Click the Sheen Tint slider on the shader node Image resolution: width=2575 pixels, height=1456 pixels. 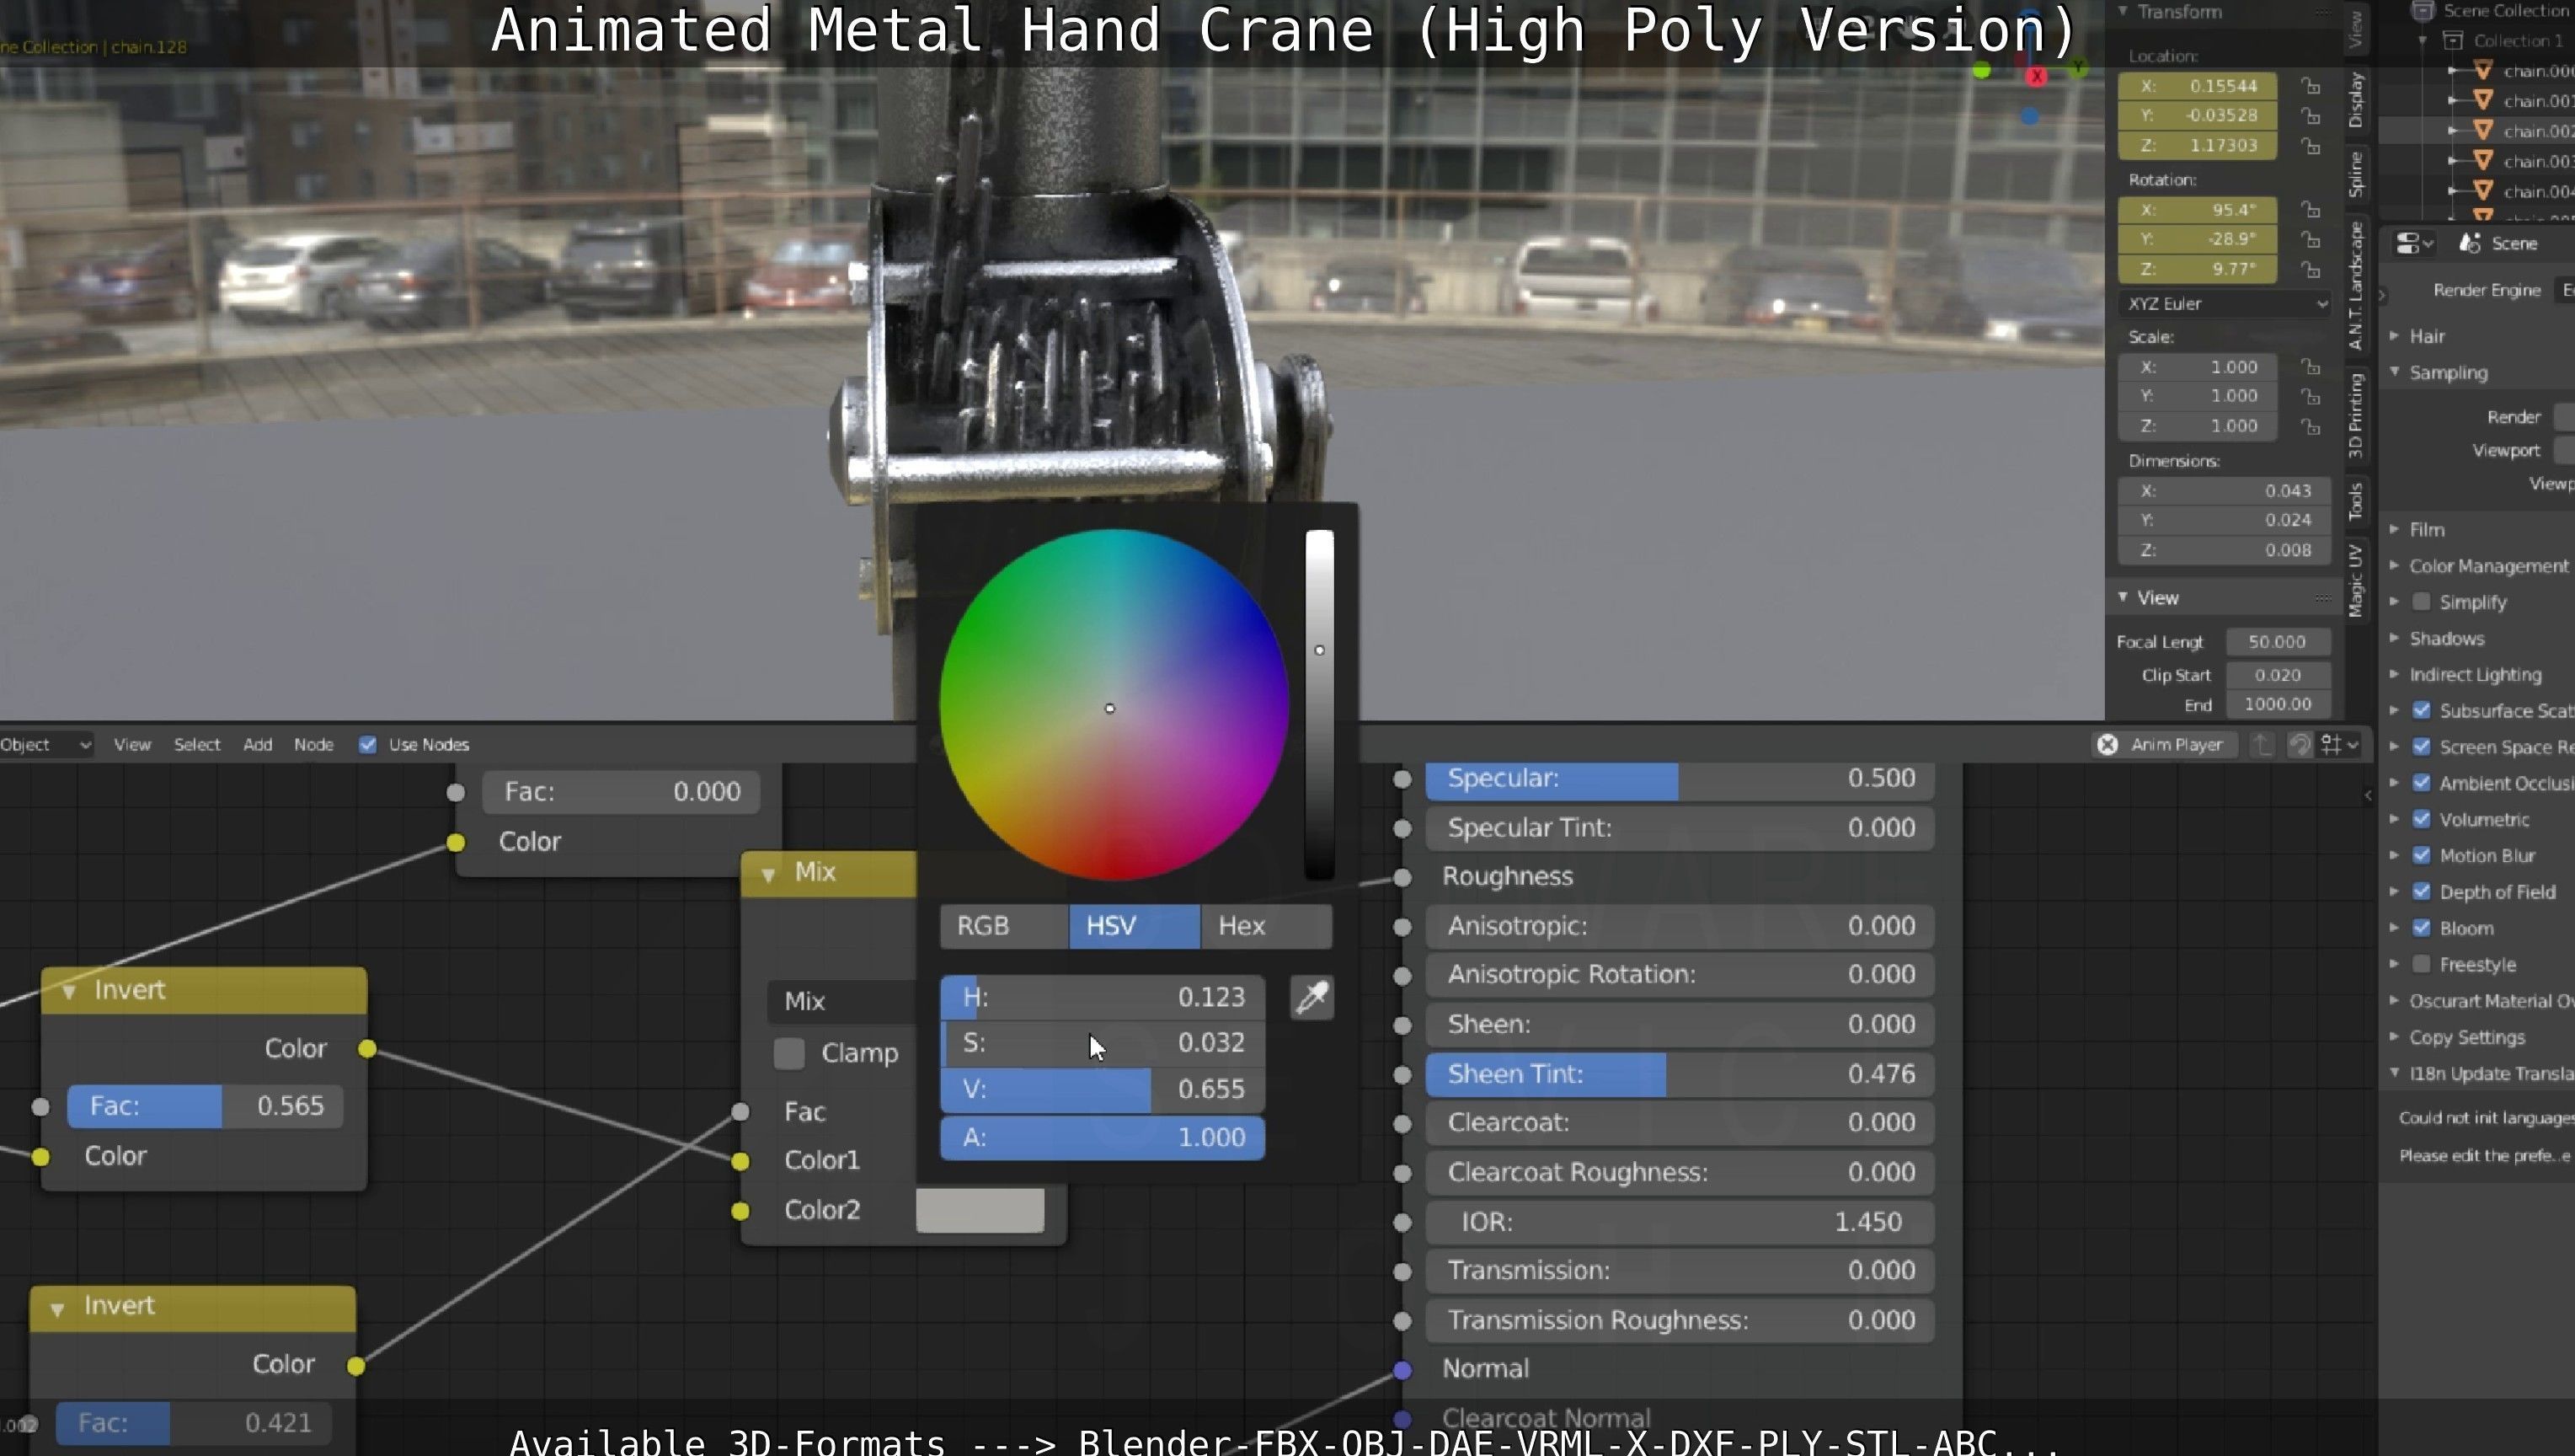point(1680,1075)
